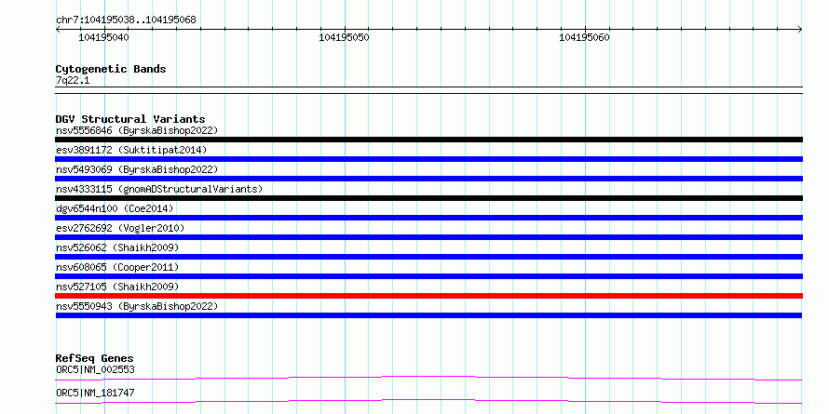Click gene label ORC5|NM_181747
Viewport: 829px width, 414px height.
tap(95, 393)
